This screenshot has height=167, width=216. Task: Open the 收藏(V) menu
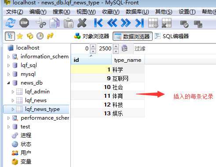tap(111, 12)
